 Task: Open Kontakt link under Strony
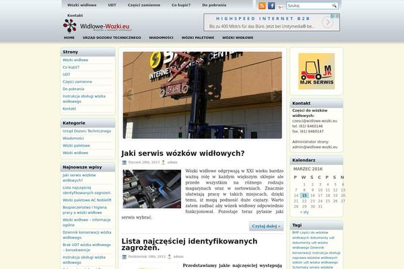(69, 109)
